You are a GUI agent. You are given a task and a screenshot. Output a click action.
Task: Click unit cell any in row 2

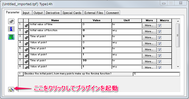tap(127, 32)
